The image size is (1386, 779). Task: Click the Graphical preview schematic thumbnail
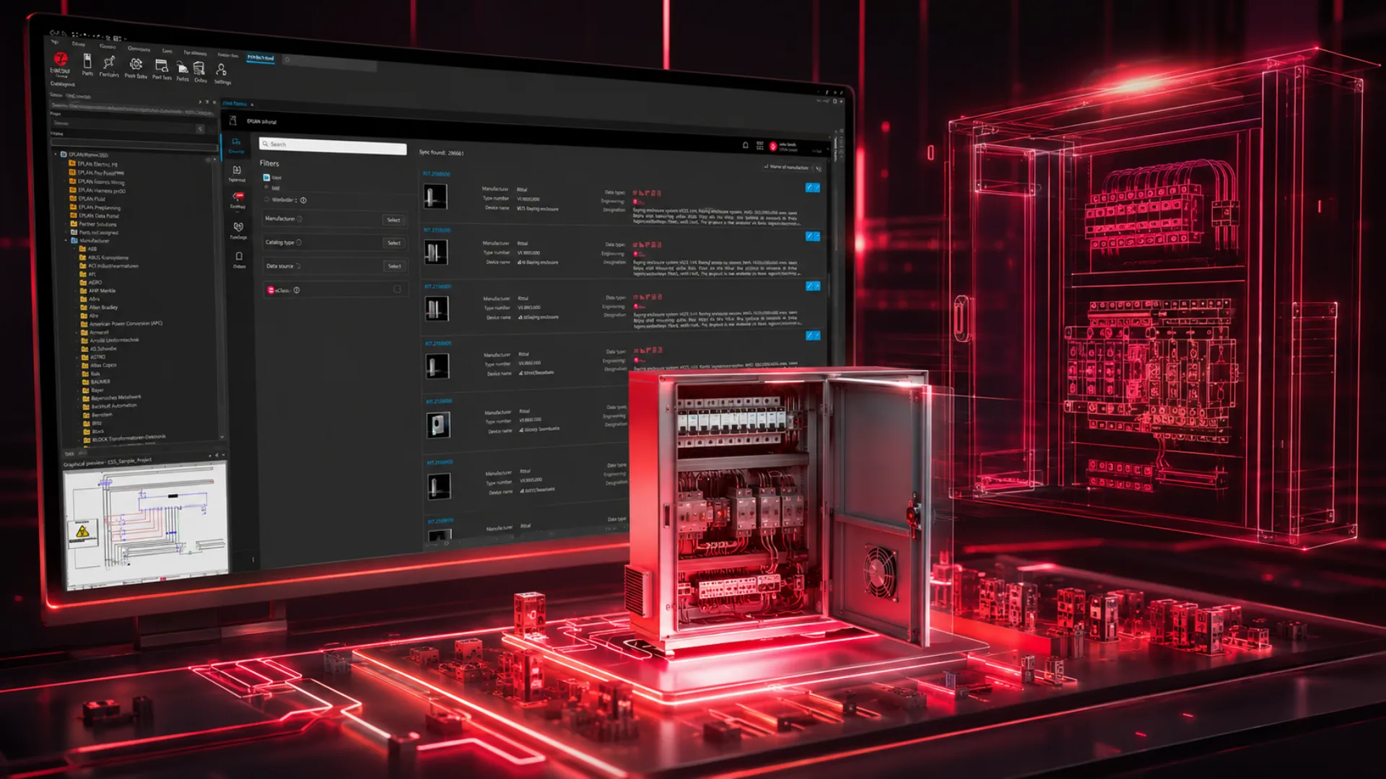[147, 526]
